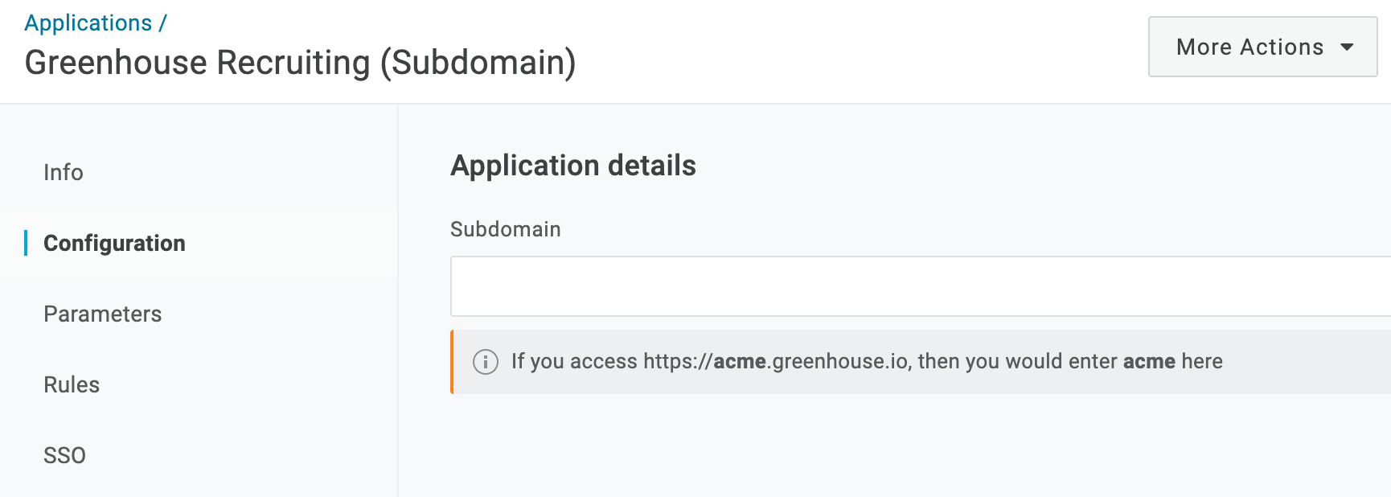The width and height of the screenshot is (1391, 497).
Task: Click the Greenhouse Recruiting (Subdomain) page title
Action: (300, 63)
